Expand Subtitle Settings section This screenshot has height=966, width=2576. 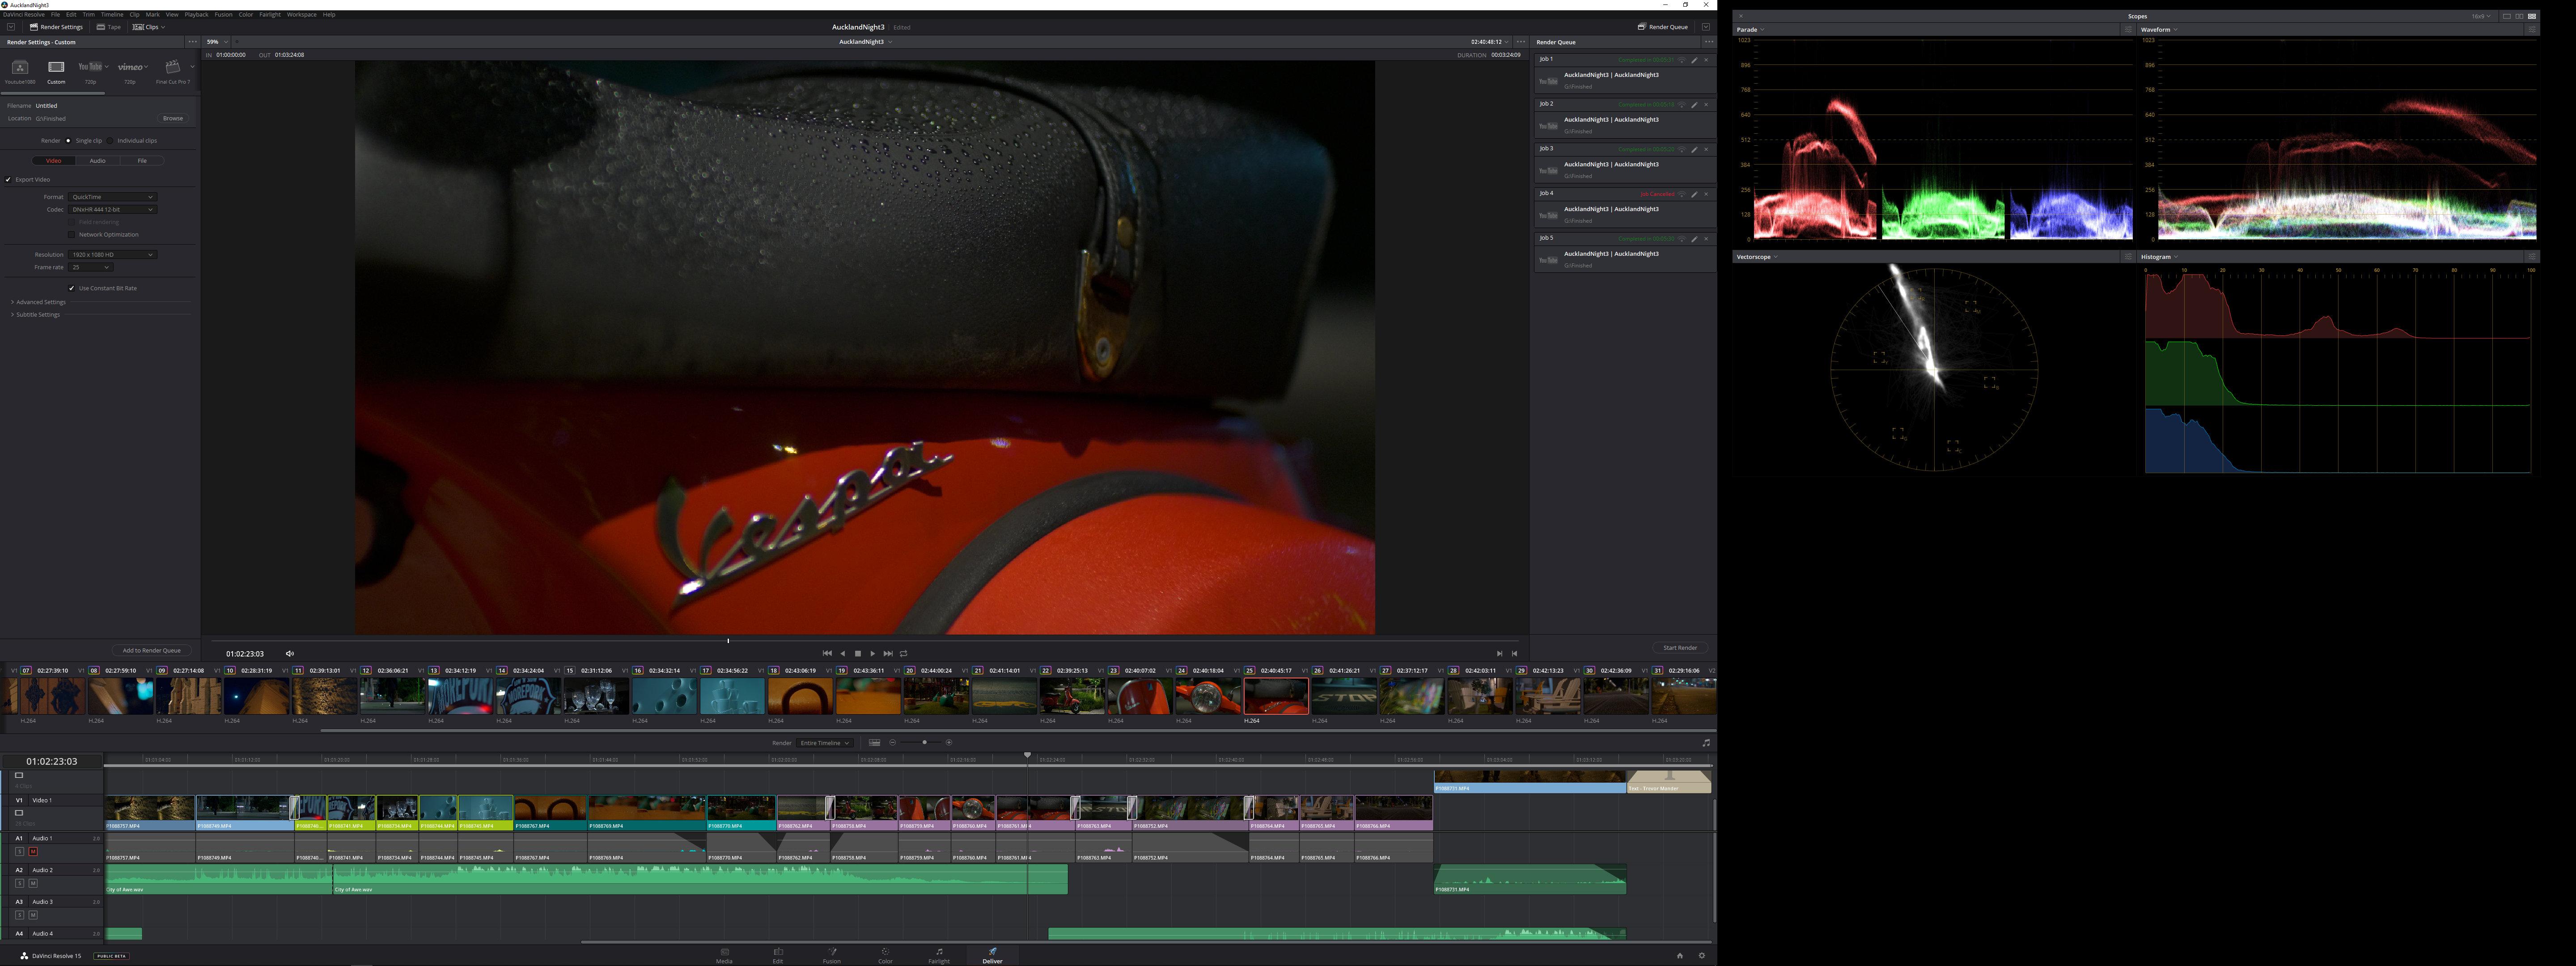coord(36,315)
